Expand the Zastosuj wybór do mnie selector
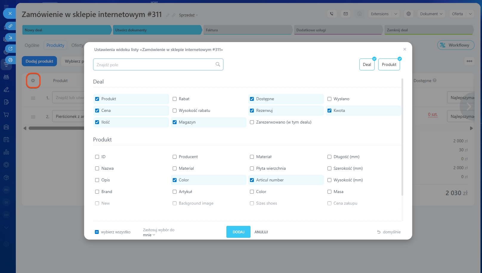This screenshot has width=482, height=273. click(149, 235)
